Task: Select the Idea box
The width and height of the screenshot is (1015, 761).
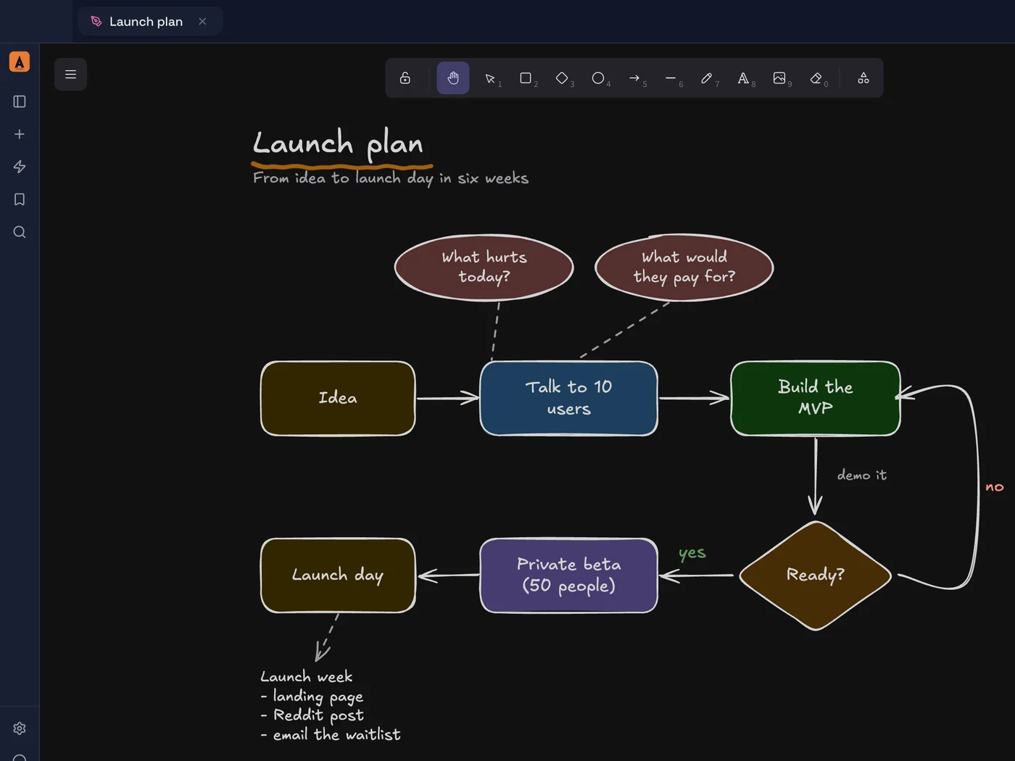Action: 338,399
